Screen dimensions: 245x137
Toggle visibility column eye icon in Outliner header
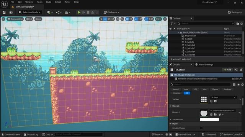170,29
